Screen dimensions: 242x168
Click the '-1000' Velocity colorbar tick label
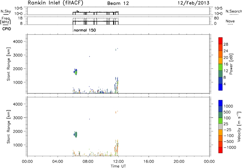(230, 147)
